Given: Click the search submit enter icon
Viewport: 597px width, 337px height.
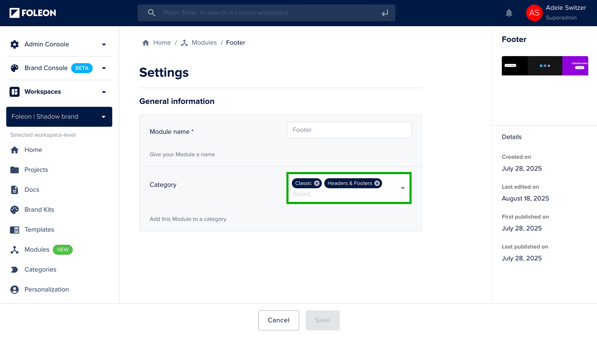Looking at the screenshot, I should point(385,13).
